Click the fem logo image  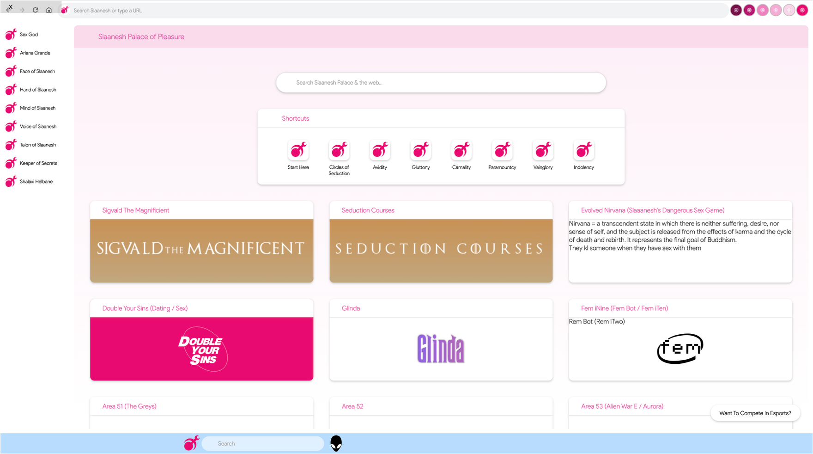tap(680, 349)
